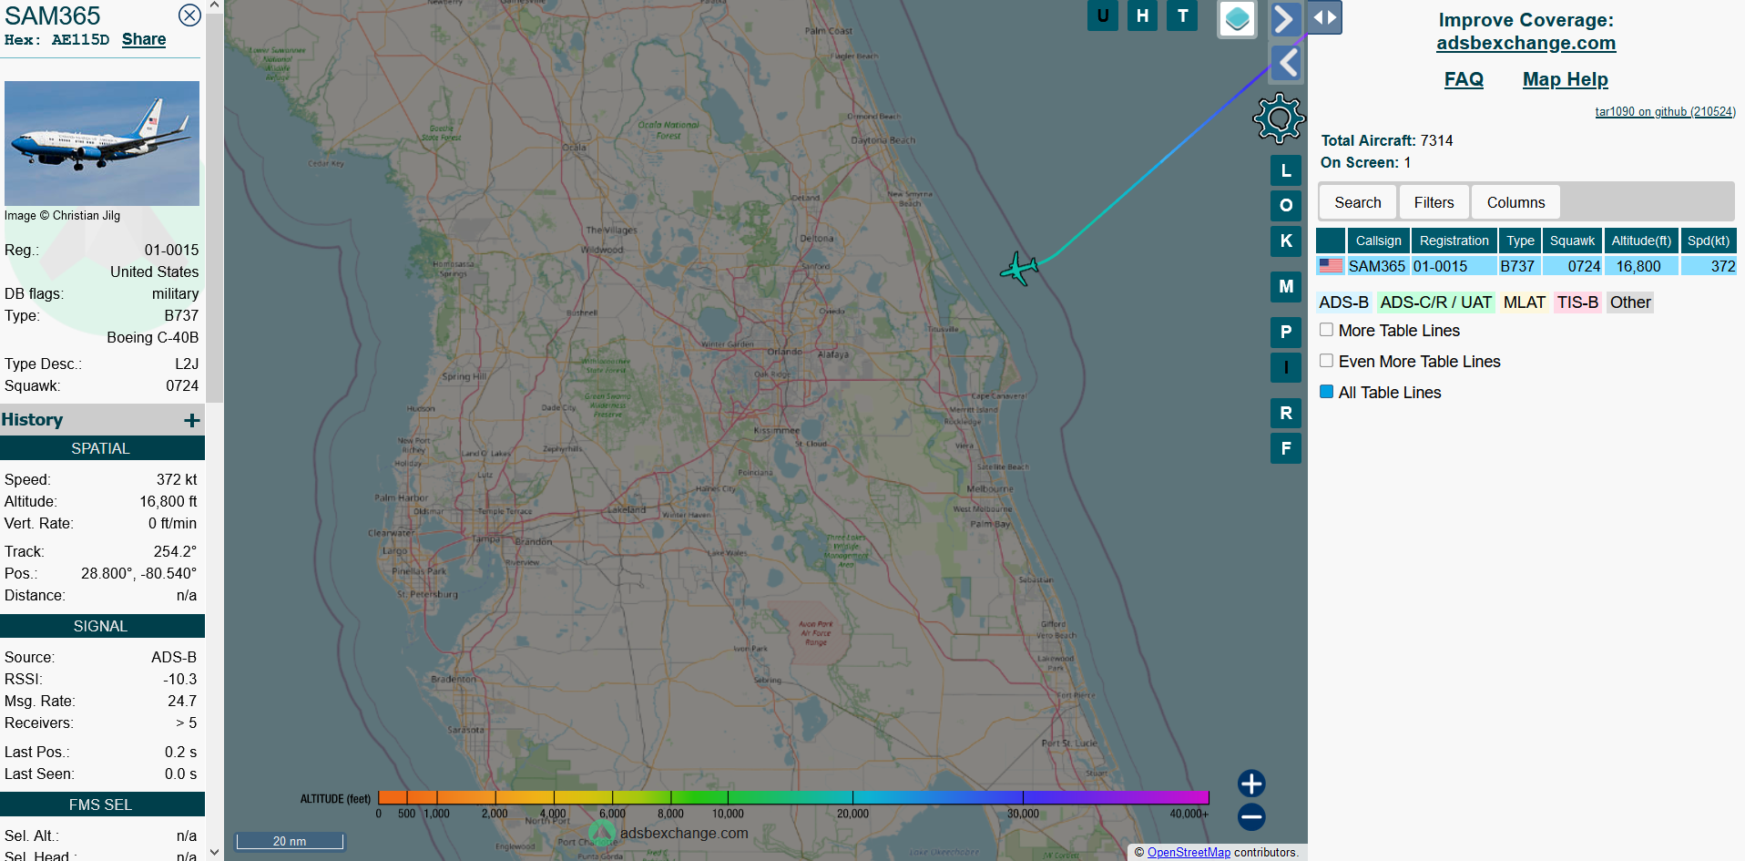The width and height of the screenshot is (1745, 861).
Task: Open the Columns tab
Action: (1515, 202)
